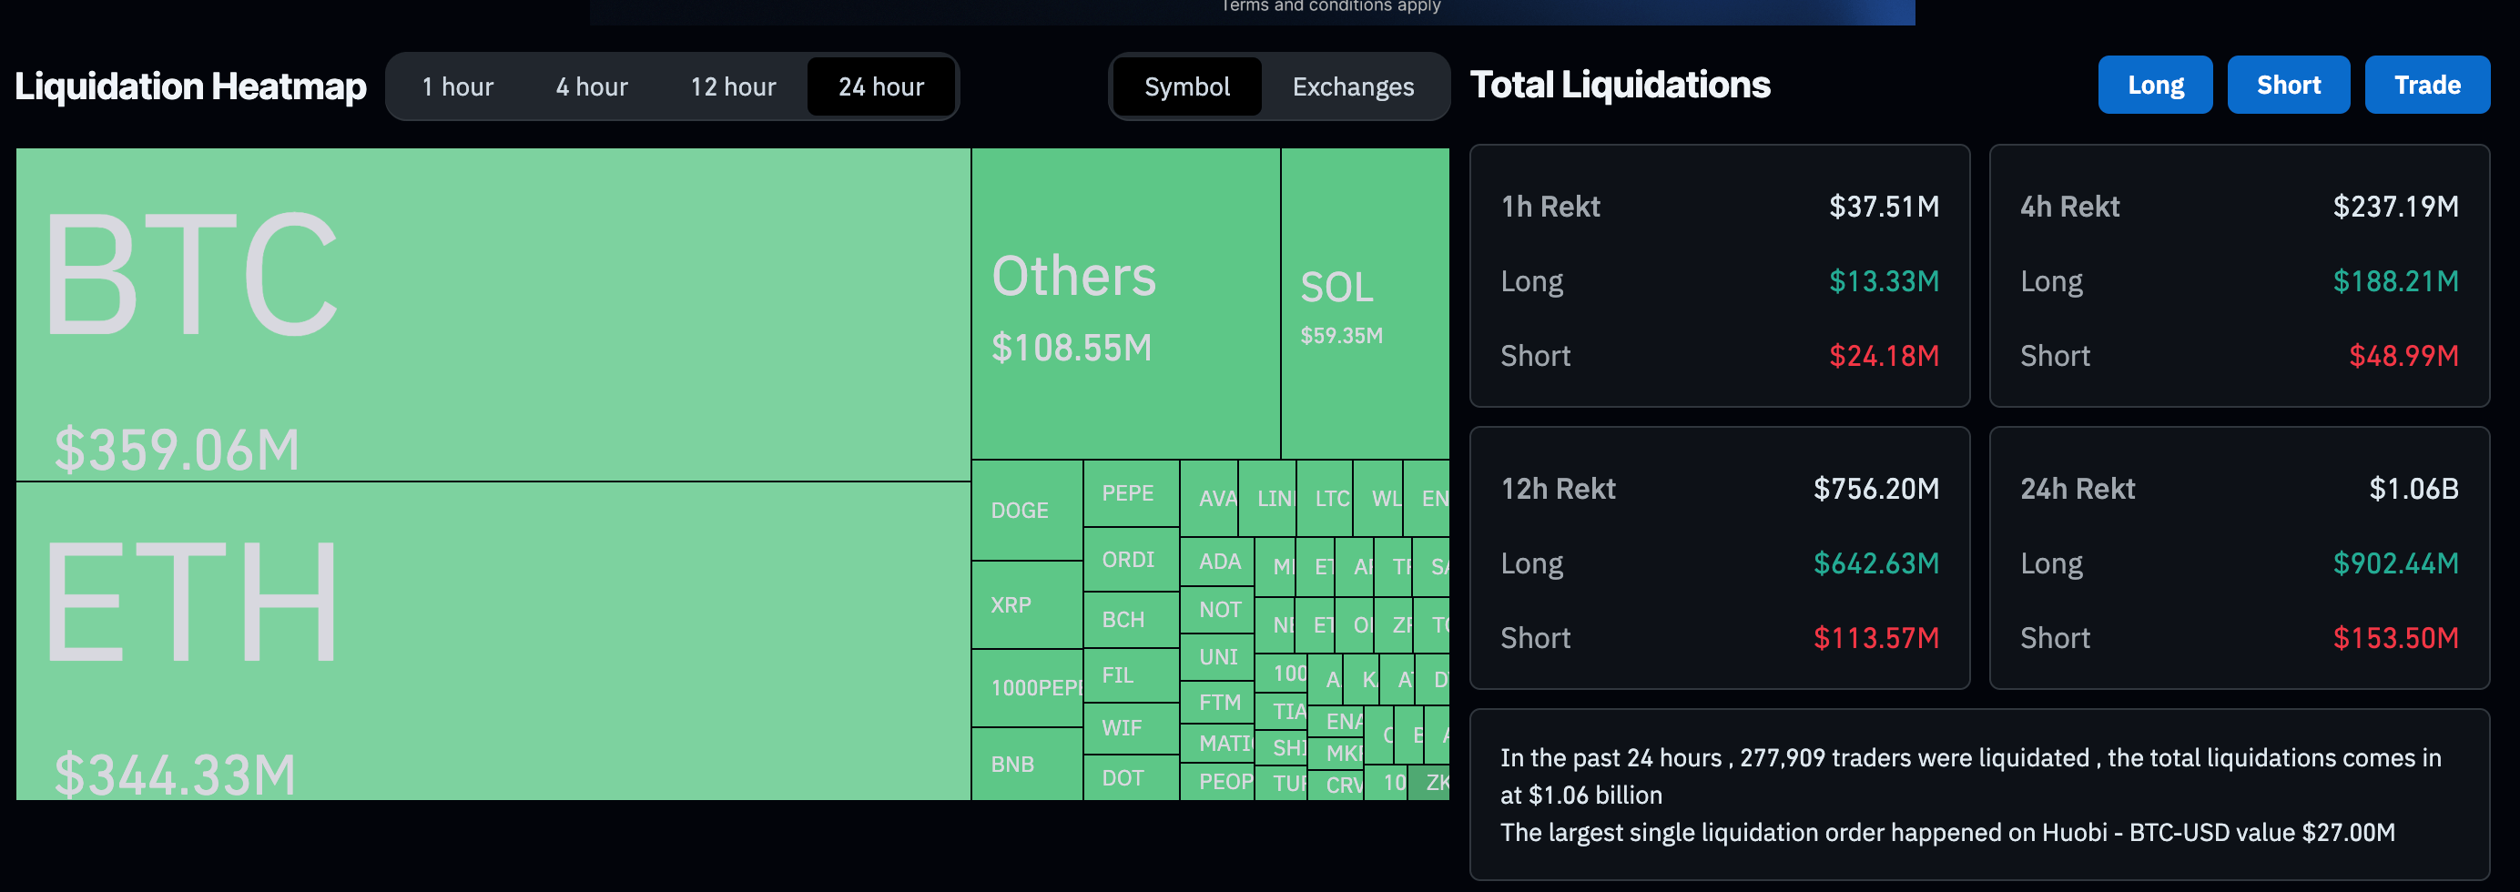Switch to the 4 hour timeframe
This screenshot has width=2520, height=892.
click(591, 87)
